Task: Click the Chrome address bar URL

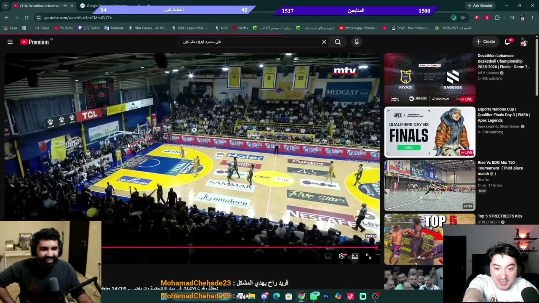Action: tap(78, 18)
